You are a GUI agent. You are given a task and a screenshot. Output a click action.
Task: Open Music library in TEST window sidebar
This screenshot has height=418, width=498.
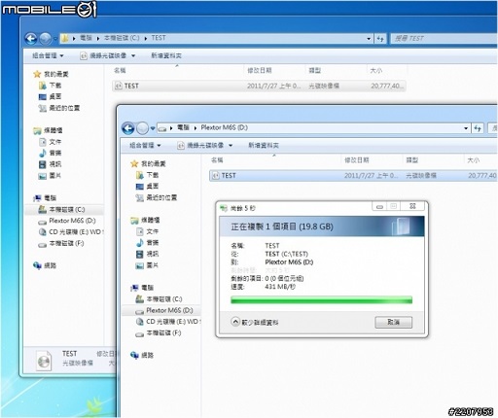point(51,153)
